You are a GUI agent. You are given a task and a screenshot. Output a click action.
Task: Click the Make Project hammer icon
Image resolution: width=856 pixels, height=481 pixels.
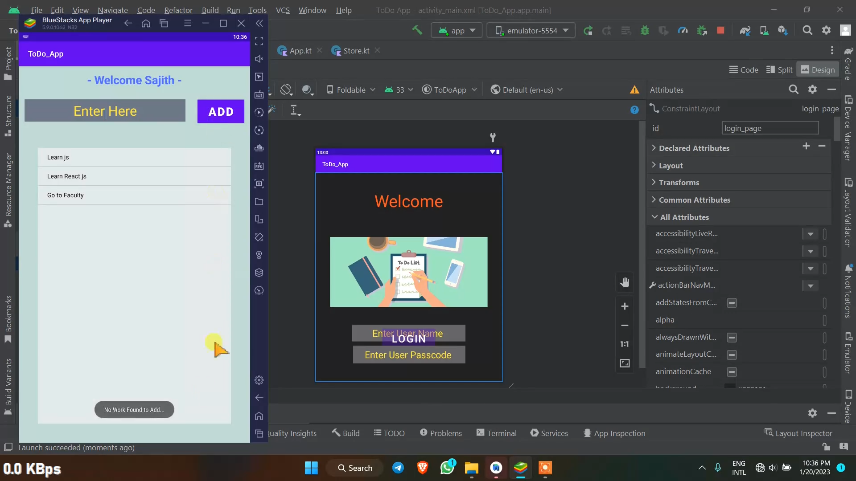(x=417, y=30)
